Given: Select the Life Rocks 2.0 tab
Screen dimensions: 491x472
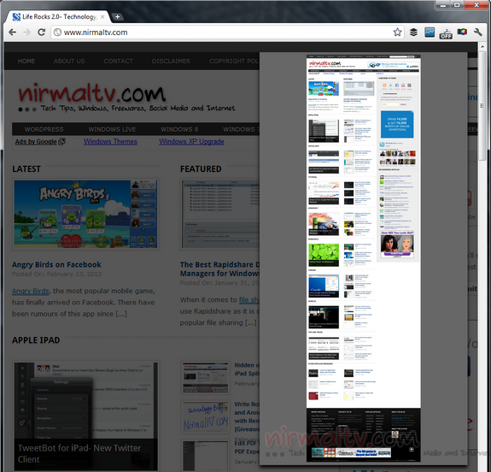Looking at the screenshot, I should pos(58,16).
